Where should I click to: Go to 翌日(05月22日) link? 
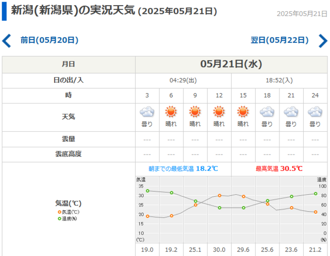coord(279,40)
